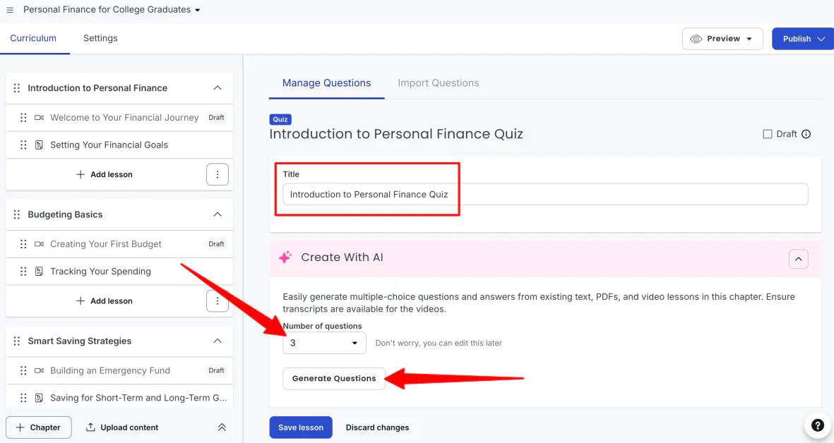Screen dimensions: 834x443
Task: Click the help question mark icon
Action: click(x=818, y=425)
